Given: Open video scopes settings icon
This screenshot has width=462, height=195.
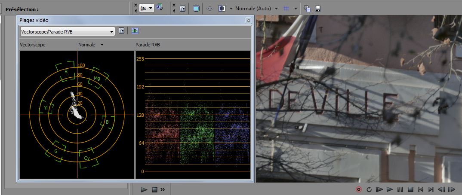Looking at the screenshot, I should click(121, 31).
